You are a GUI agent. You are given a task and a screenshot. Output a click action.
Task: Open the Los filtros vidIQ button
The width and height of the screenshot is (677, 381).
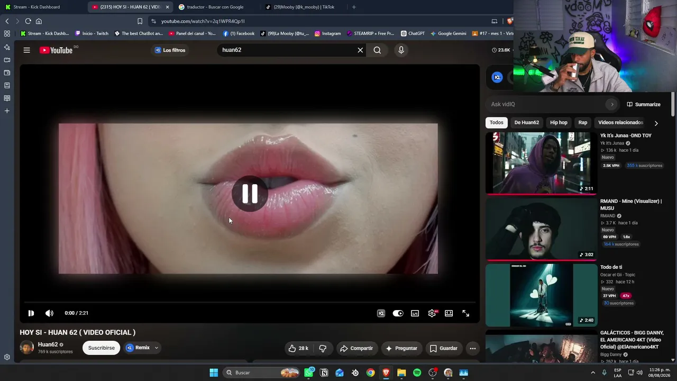(x=170, y=50)
